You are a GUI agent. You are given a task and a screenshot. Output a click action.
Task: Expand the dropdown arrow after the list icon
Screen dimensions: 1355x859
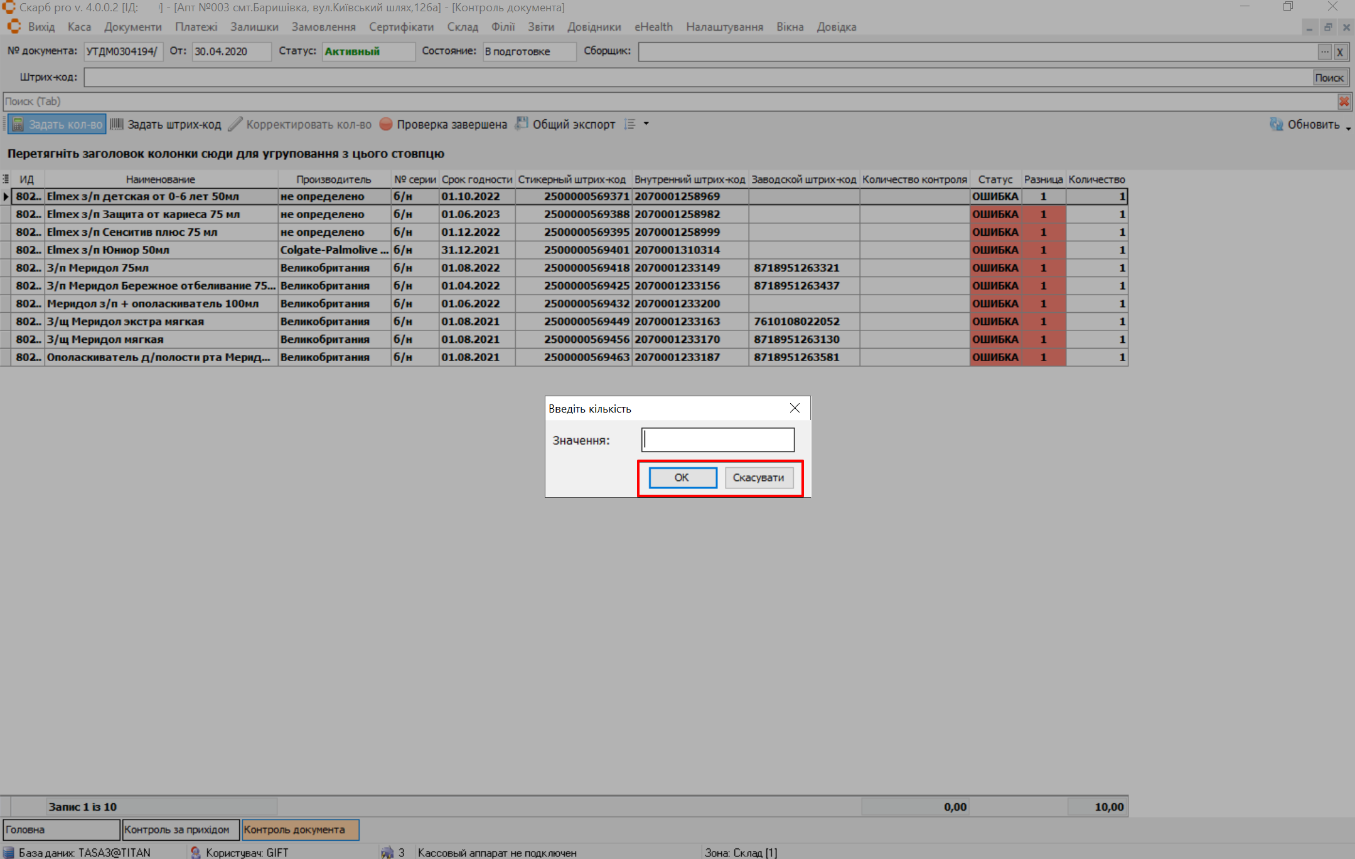646,124
